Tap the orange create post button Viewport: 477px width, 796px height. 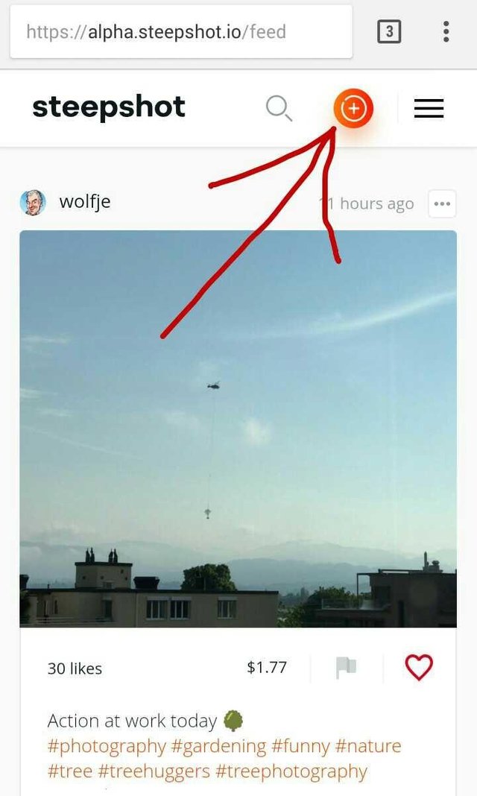click(x=354, y=108)
